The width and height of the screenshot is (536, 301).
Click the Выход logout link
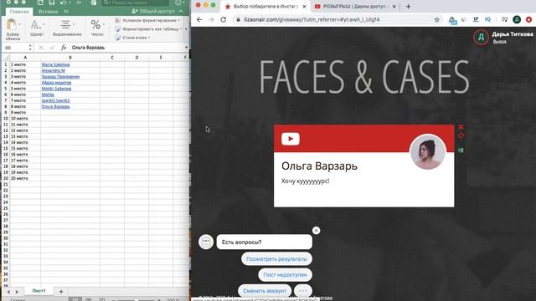pyautogui.click(x=499, y=42)
